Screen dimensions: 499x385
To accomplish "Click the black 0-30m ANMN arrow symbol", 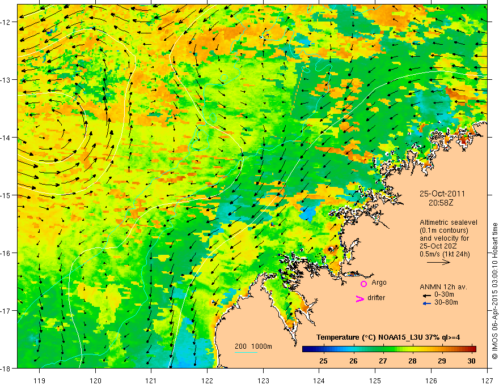I will click(x=426, y=295).
